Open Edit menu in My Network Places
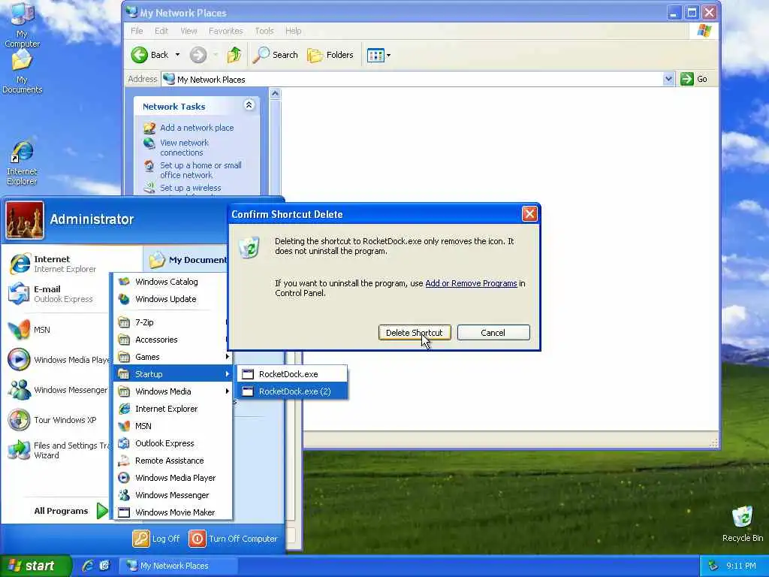 click(x=161, y=31)
